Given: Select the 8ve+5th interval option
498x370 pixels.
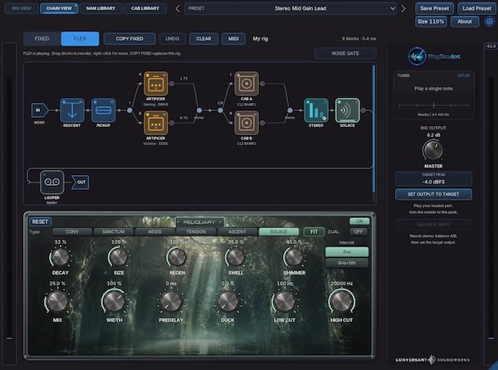Looking at the screenshot, I should tap(347, 263).
